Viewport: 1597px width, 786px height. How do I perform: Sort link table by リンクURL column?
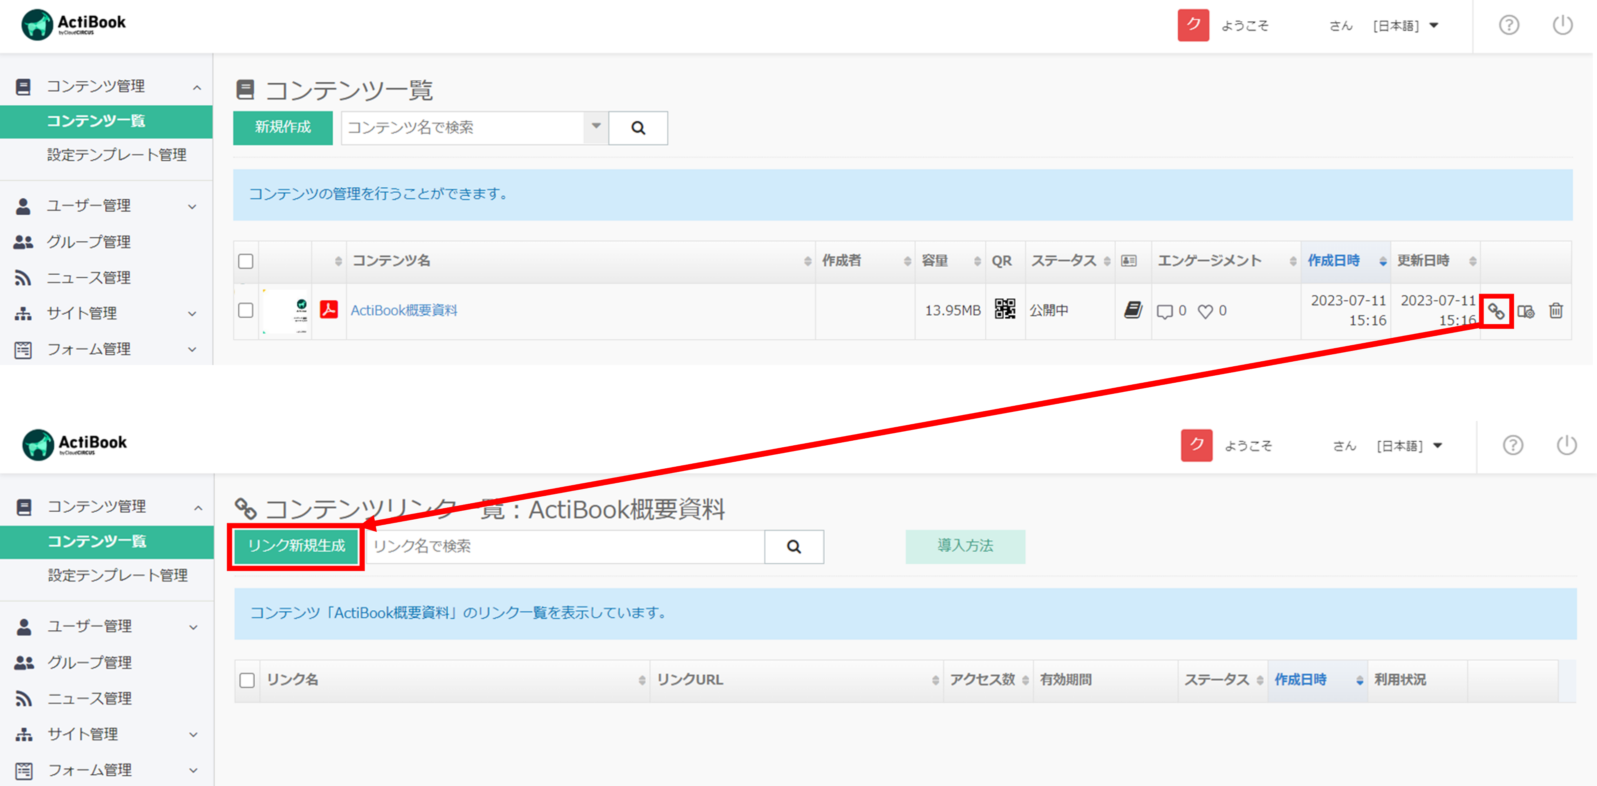[796, 681]
